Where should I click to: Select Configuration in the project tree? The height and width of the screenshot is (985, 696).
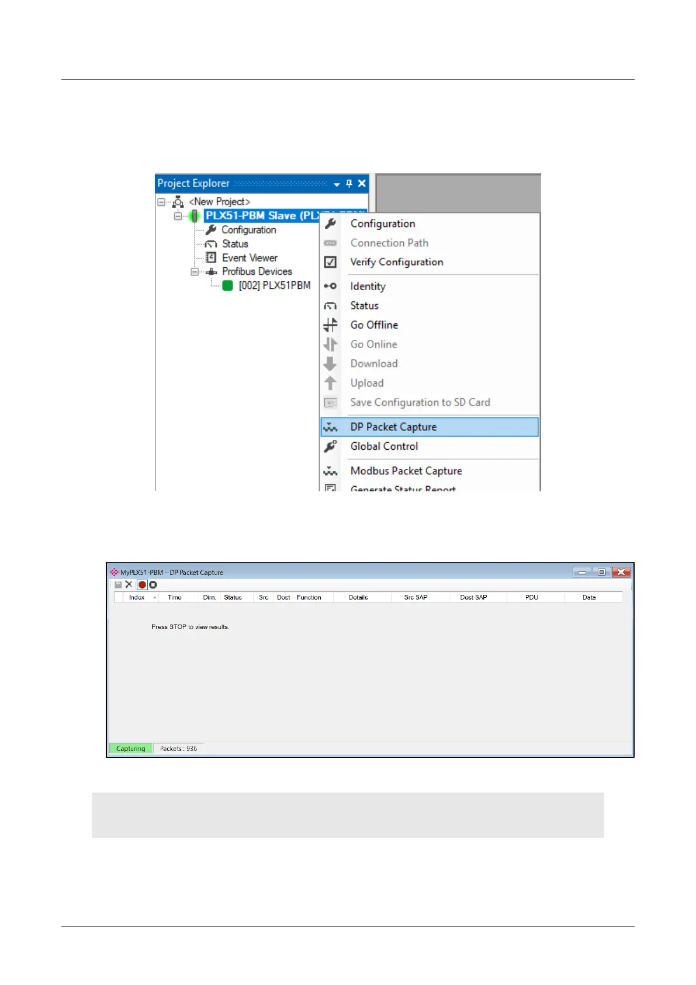pyautogui.click(x=249, y=230)
